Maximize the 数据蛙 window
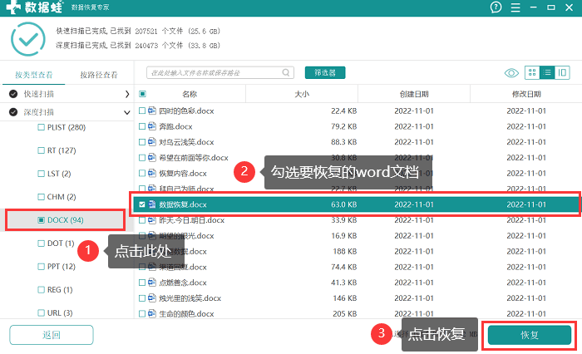Screen dimensions: 582x354 pos(551,7)
